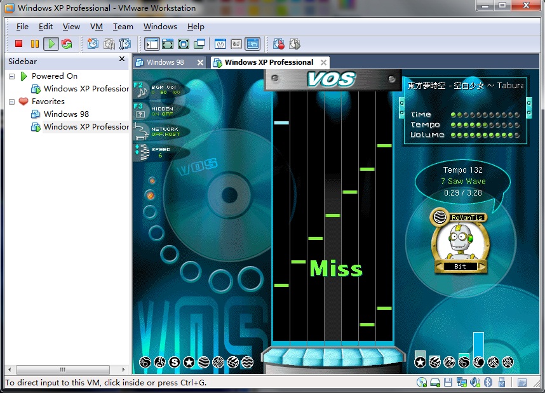
Task: Close the Windows XP Professional tab
Action: click(323, 63)
